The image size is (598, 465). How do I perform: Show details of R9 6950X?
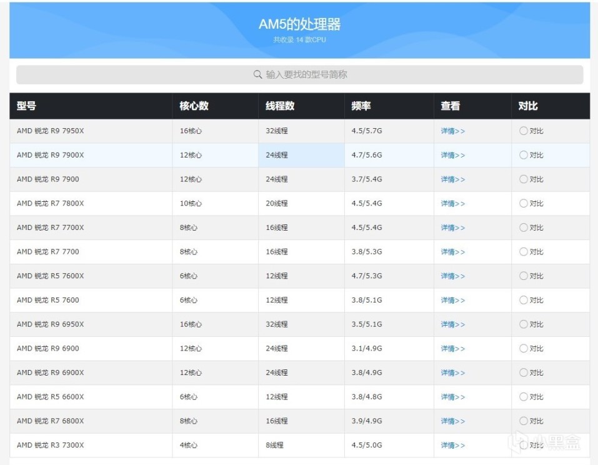[452, 324]
